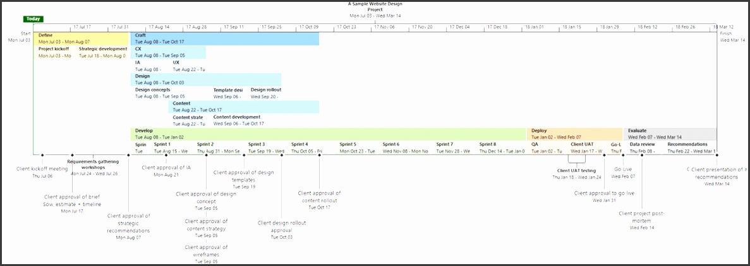Click Client approval of design templates milestone
The image size is (750, 266).
(x=244, y=180)
